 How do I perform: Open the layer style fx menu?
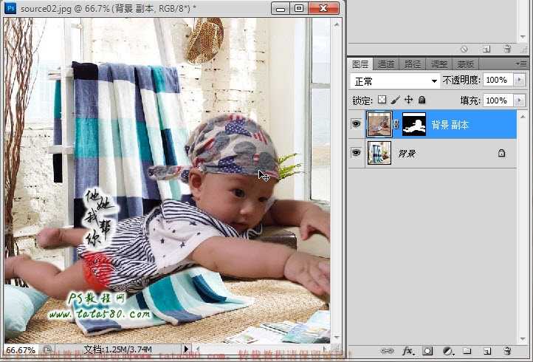click(x=408, y=351)
